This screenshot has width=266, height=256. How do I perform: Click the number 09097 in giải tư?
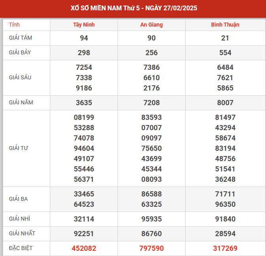(x=152, y=138)
